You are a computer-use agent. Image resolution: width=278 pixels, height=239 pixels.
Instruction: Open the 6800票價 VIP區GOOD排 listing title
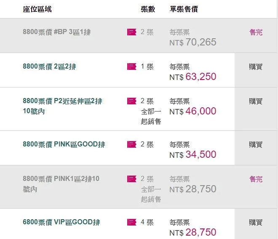(61, 222)
